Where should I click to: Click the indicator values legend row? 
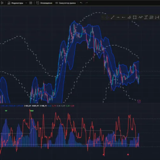pos(37,106)
